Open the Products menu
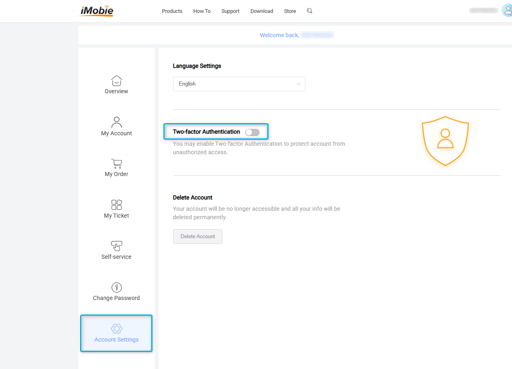 pyautogui.click(x=172, y=11)
